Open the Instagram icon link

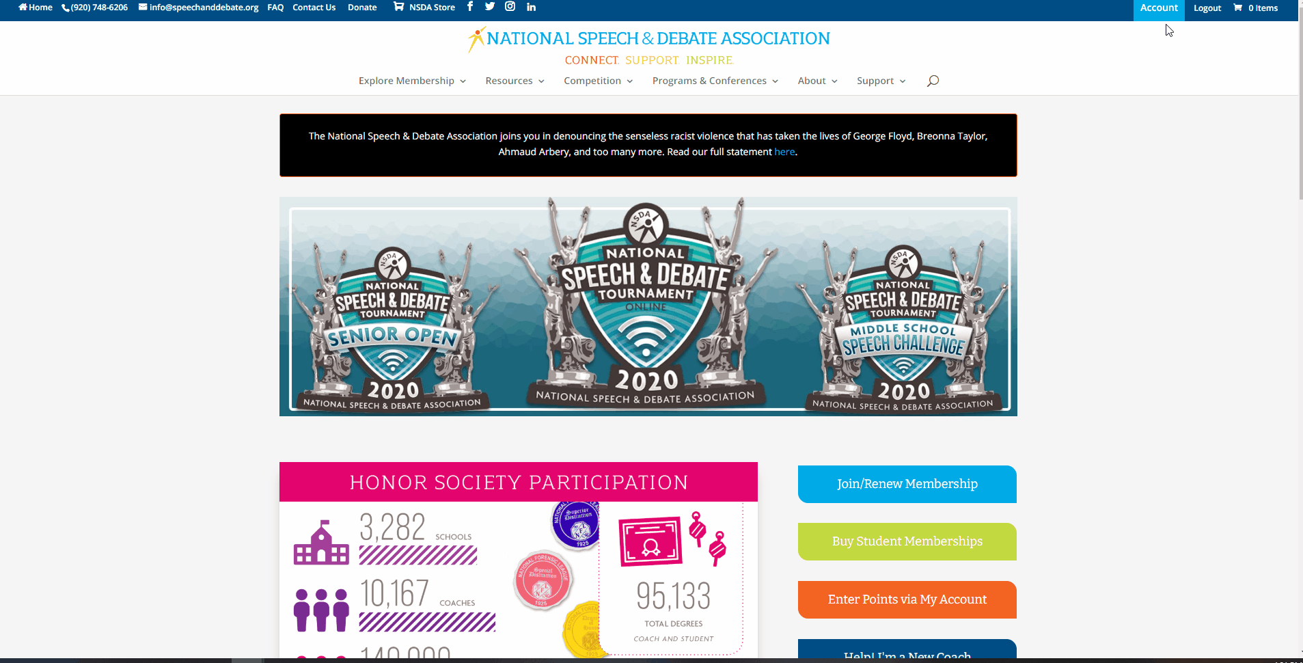coord(510,7)
